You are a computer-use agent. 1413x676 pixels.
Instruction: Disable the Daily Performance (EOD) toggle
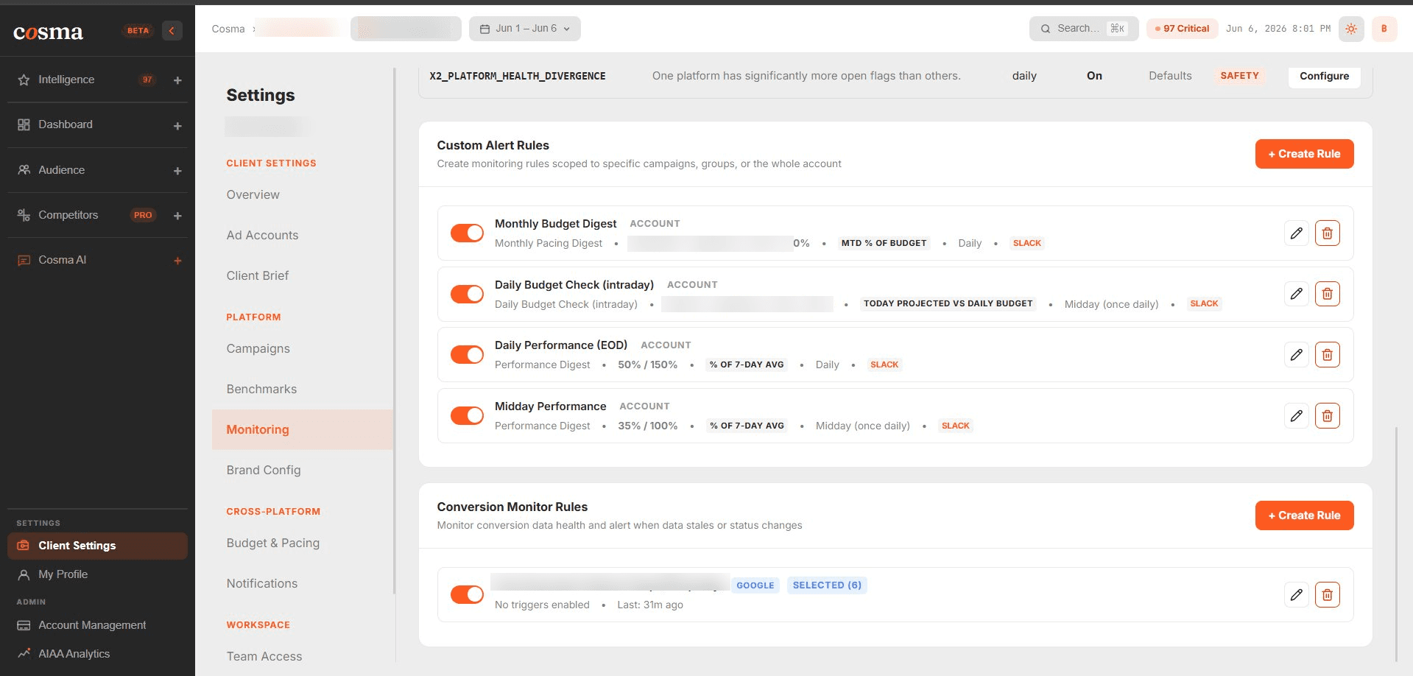[467, 355]
